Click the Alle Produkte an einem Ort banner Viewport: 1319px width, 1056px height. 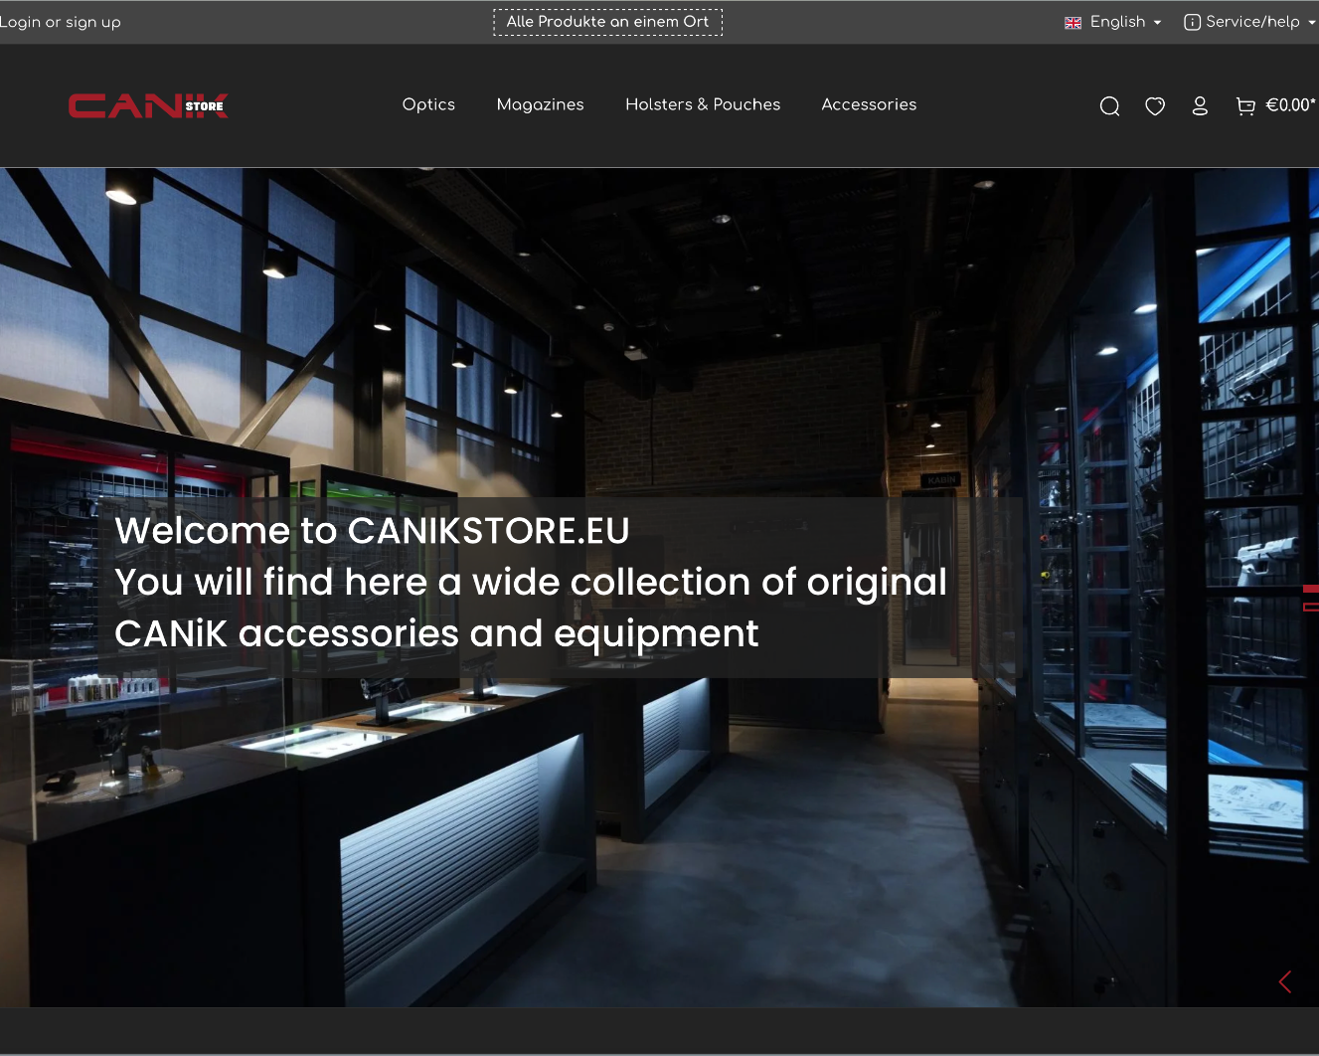coord(607,22)
